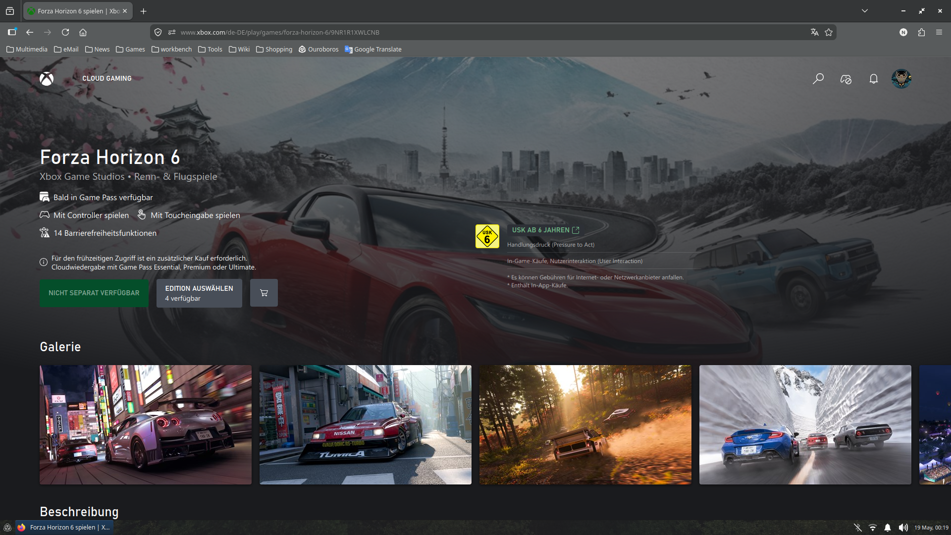Bookmark this page with the star
The image size is (951, 535).
[x=829, y=32]
